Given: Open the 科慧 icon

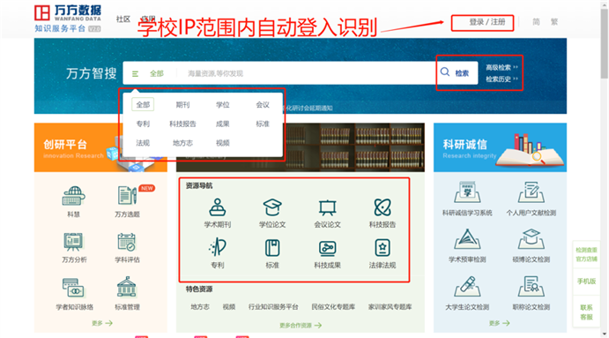Looking at the screenshot, I should coord(74,196).
